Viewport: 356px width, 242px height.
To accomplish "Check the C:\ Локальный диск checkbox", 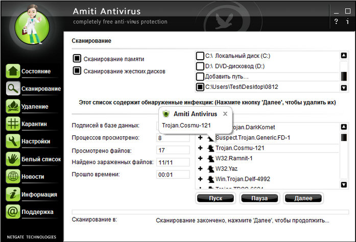I will coord(200,56).
